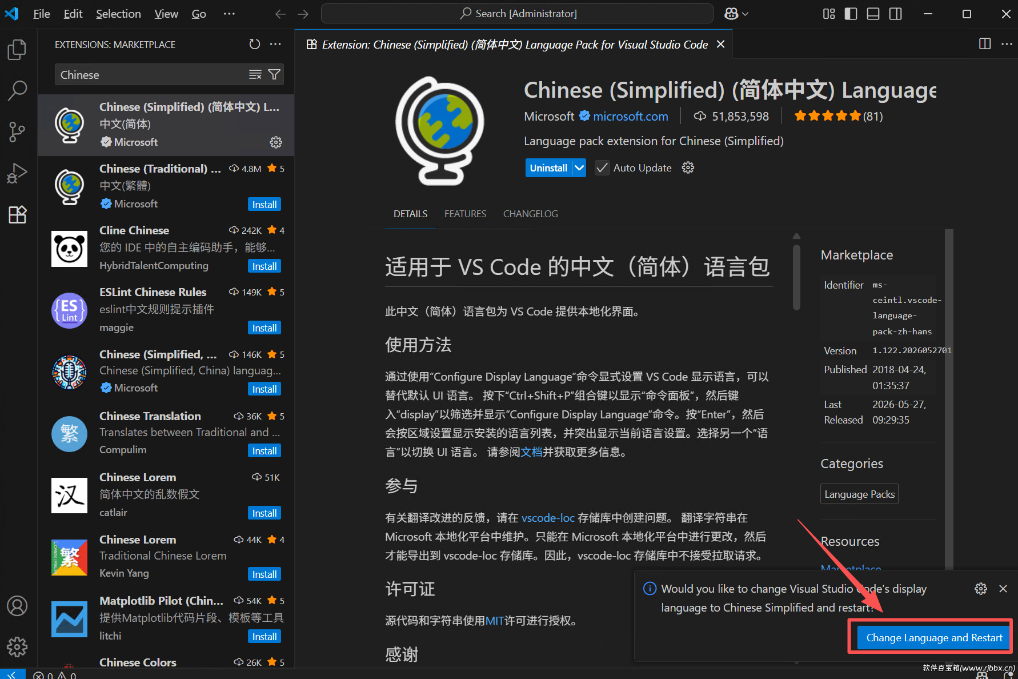Screen dimensions: 1018x679
Task: Split the editor to the right
Action: click(985, 44)
